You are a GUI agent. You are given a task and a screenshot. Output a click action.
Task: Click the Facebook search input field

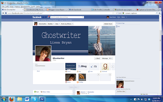[66, 17]
